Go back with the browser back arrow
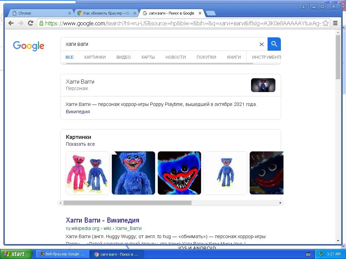 point(11,23)
